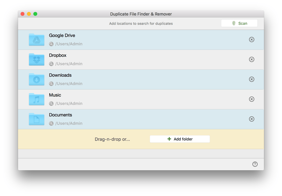Select the Music folder icon
This screenshot has width=282, height=196.
[36, 99]
